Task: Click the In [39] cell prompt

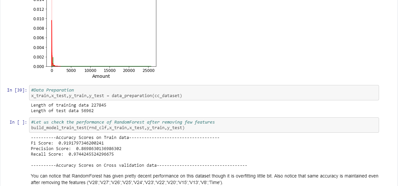Action: pos(17,90)
